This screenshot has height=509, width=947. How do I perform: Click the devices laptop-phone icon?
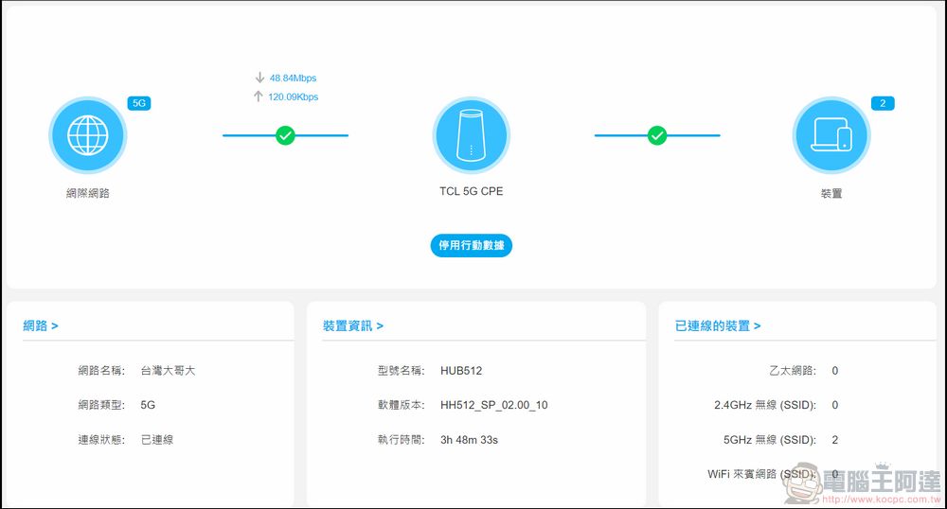(x=831, y=135)
